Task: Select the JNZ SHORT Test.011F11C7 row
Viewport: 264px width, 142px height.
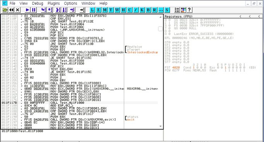Action: point(72,114)
